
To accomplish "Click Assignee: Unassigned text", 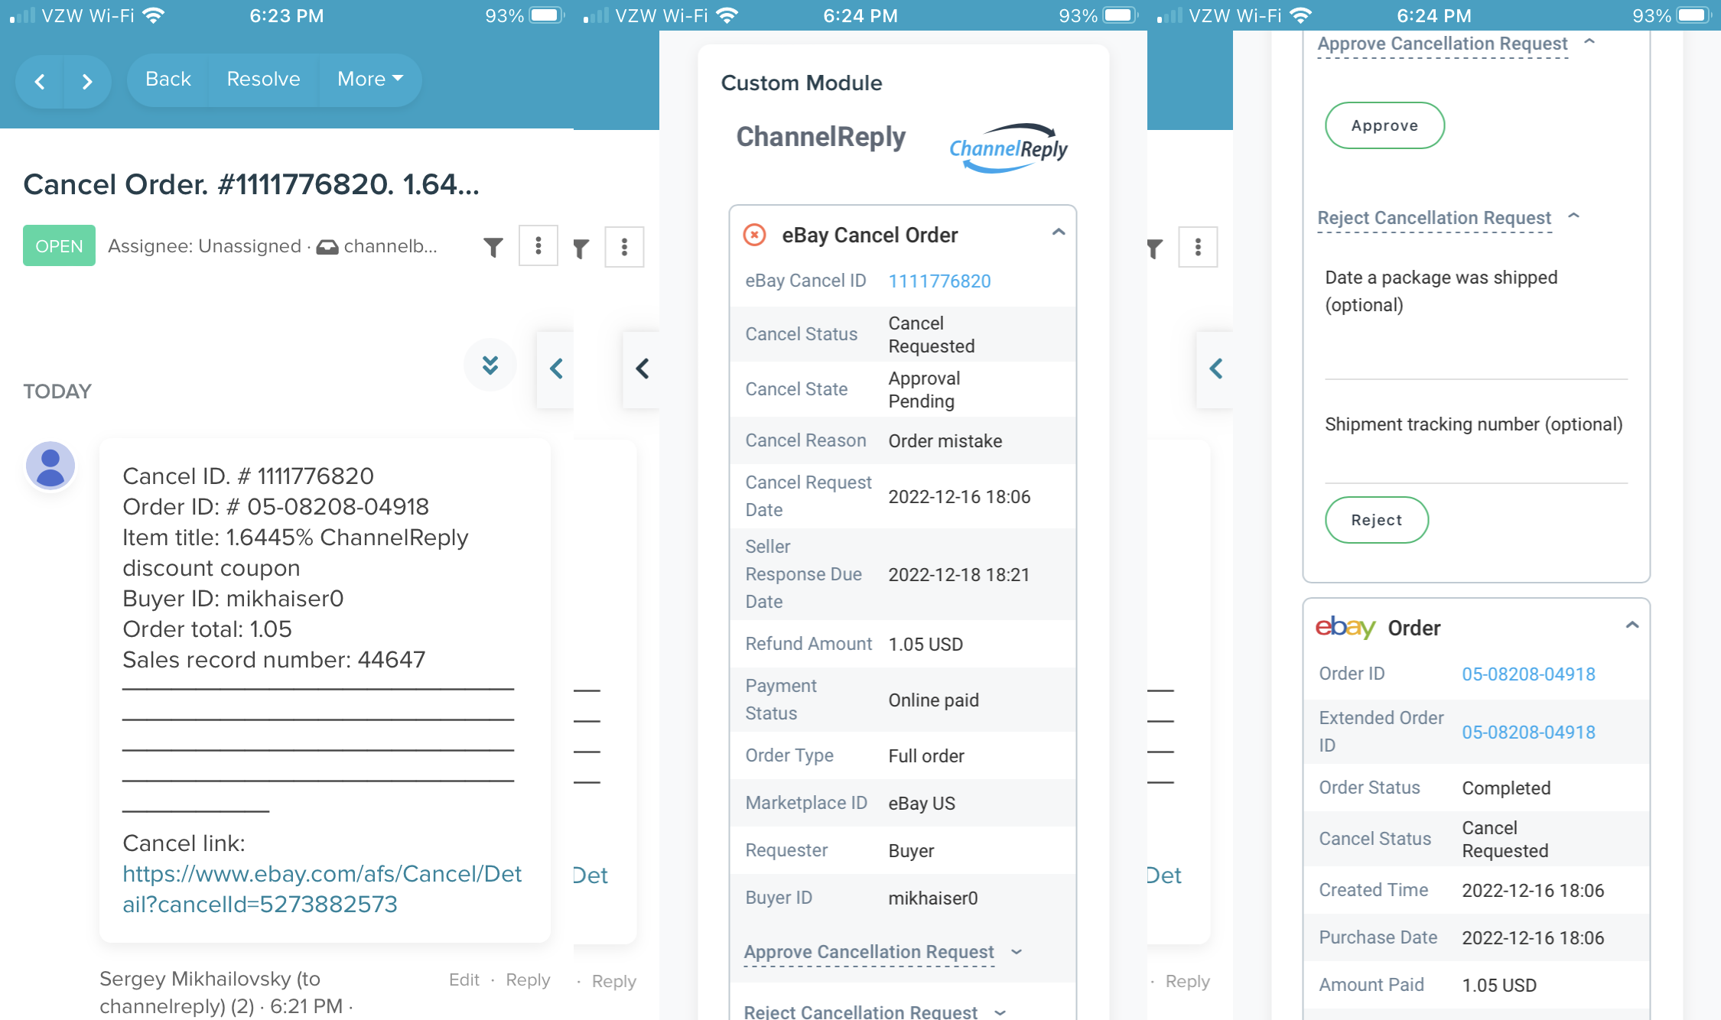I will point(204,245).
